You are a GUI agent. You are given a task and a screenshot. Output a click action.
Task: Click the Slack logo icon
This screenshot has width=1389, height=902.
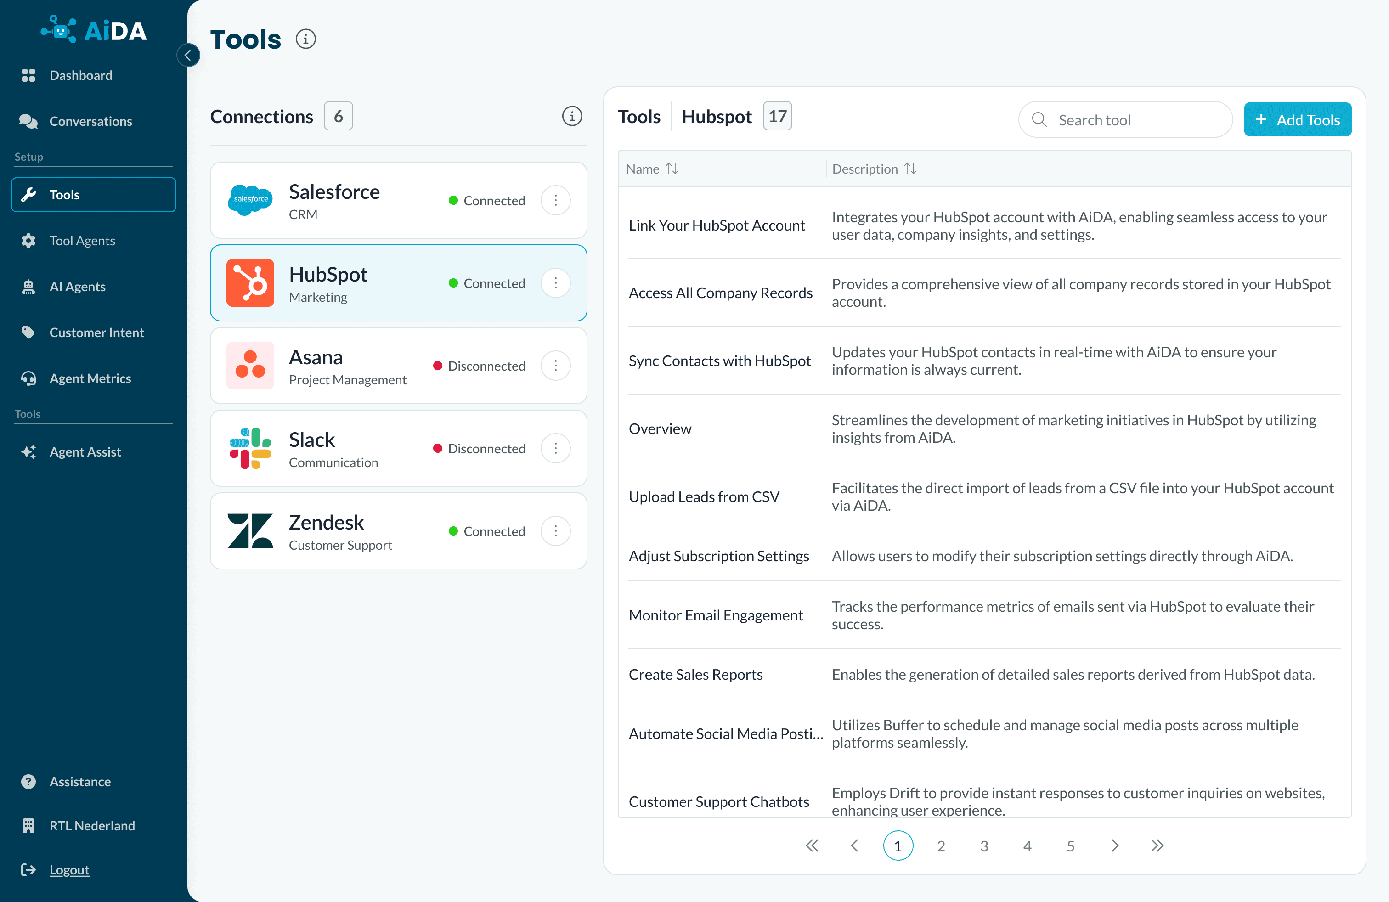coord(250,448)
